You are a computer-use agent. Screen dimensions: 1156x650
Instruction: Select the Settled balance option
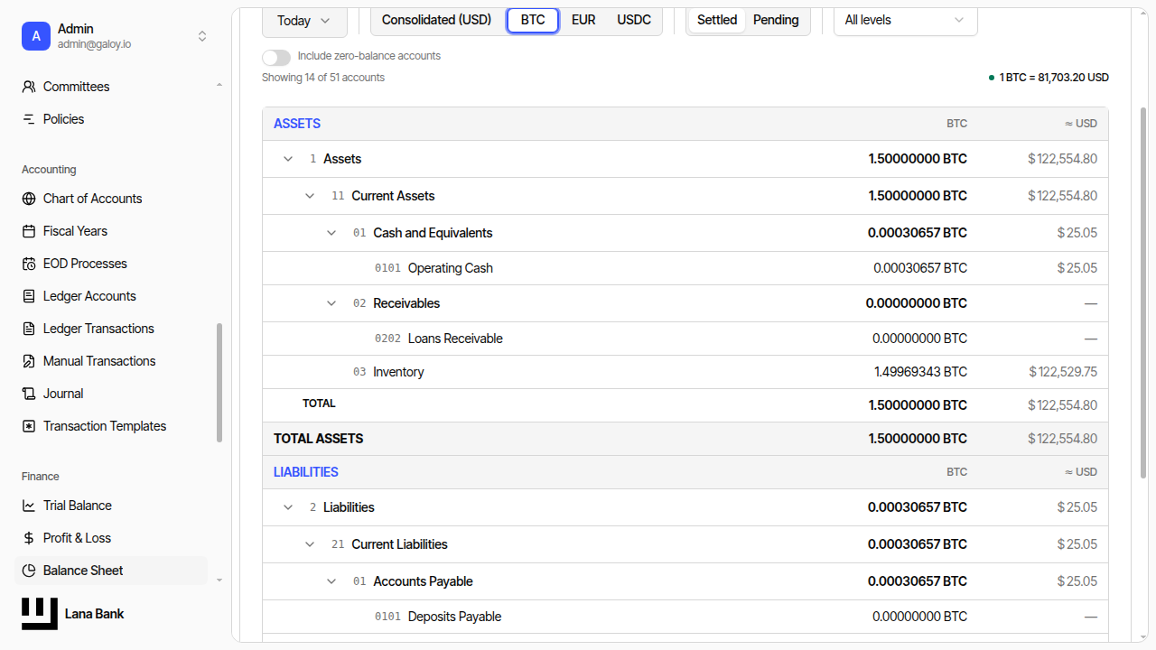(717, 20)
